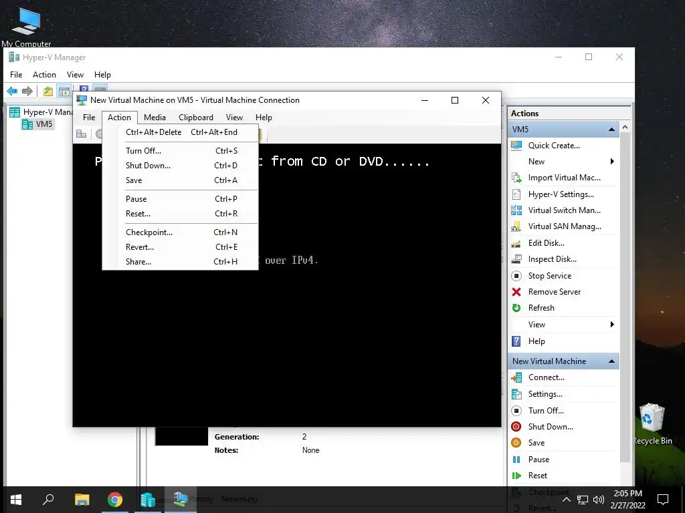The height and width of the screenshot is (513, 685).
Task: Choose Reset... from Action menu
Action: click(181, 214)
